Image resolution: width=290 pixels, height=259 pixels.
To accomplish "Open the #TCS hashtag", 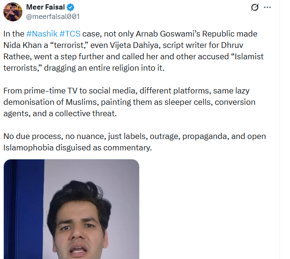I will coord(70,34).
